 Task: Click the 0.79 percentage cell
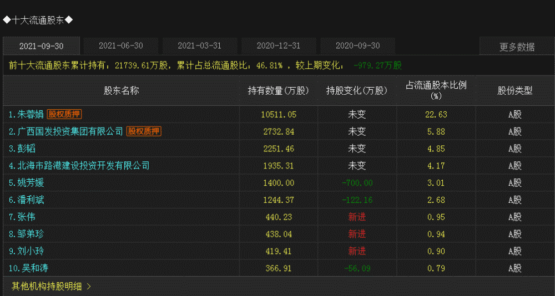coord(436,268)
